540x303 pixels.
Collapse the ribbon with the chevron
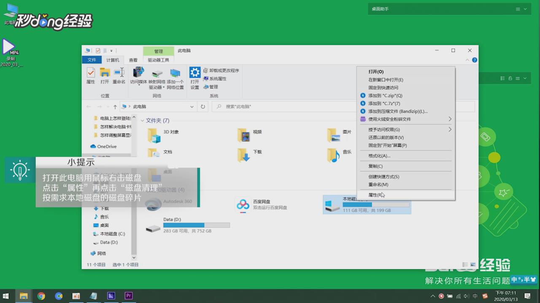coord(467,60)
